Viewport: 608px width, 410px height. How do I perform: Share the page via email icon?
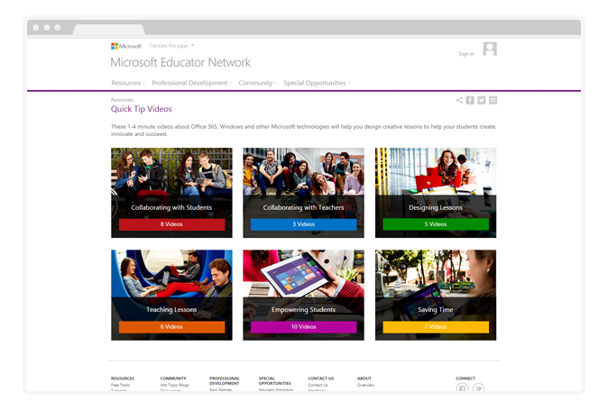point(493,100)
